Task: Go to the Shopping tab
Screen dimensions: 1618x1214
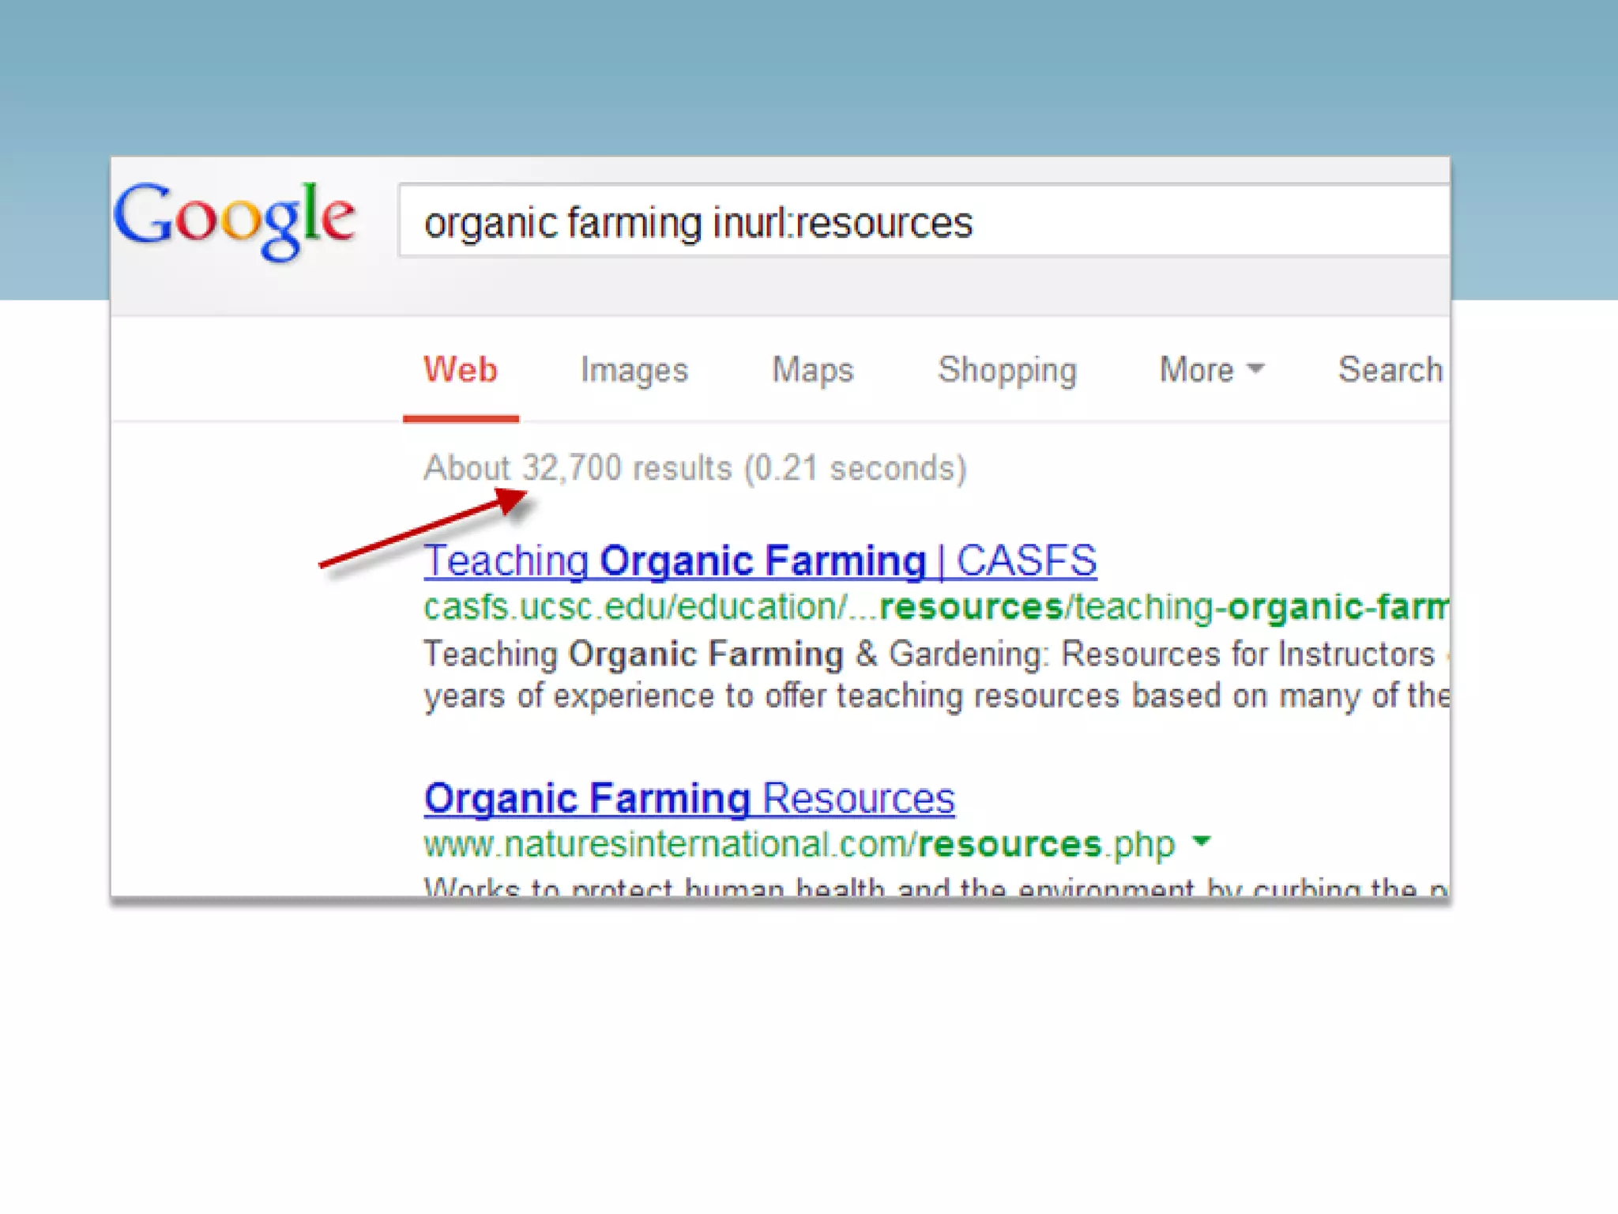Action: pos(1007,371)
